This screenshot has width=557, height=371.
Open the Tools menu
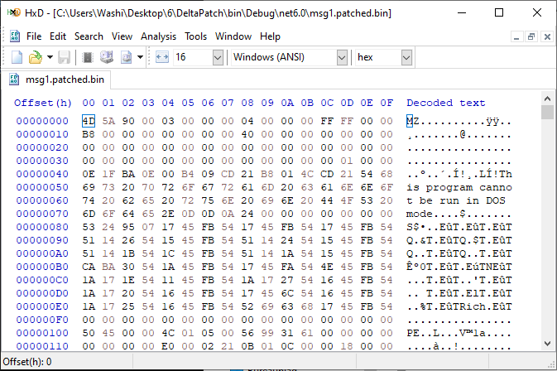pos(195,36)
